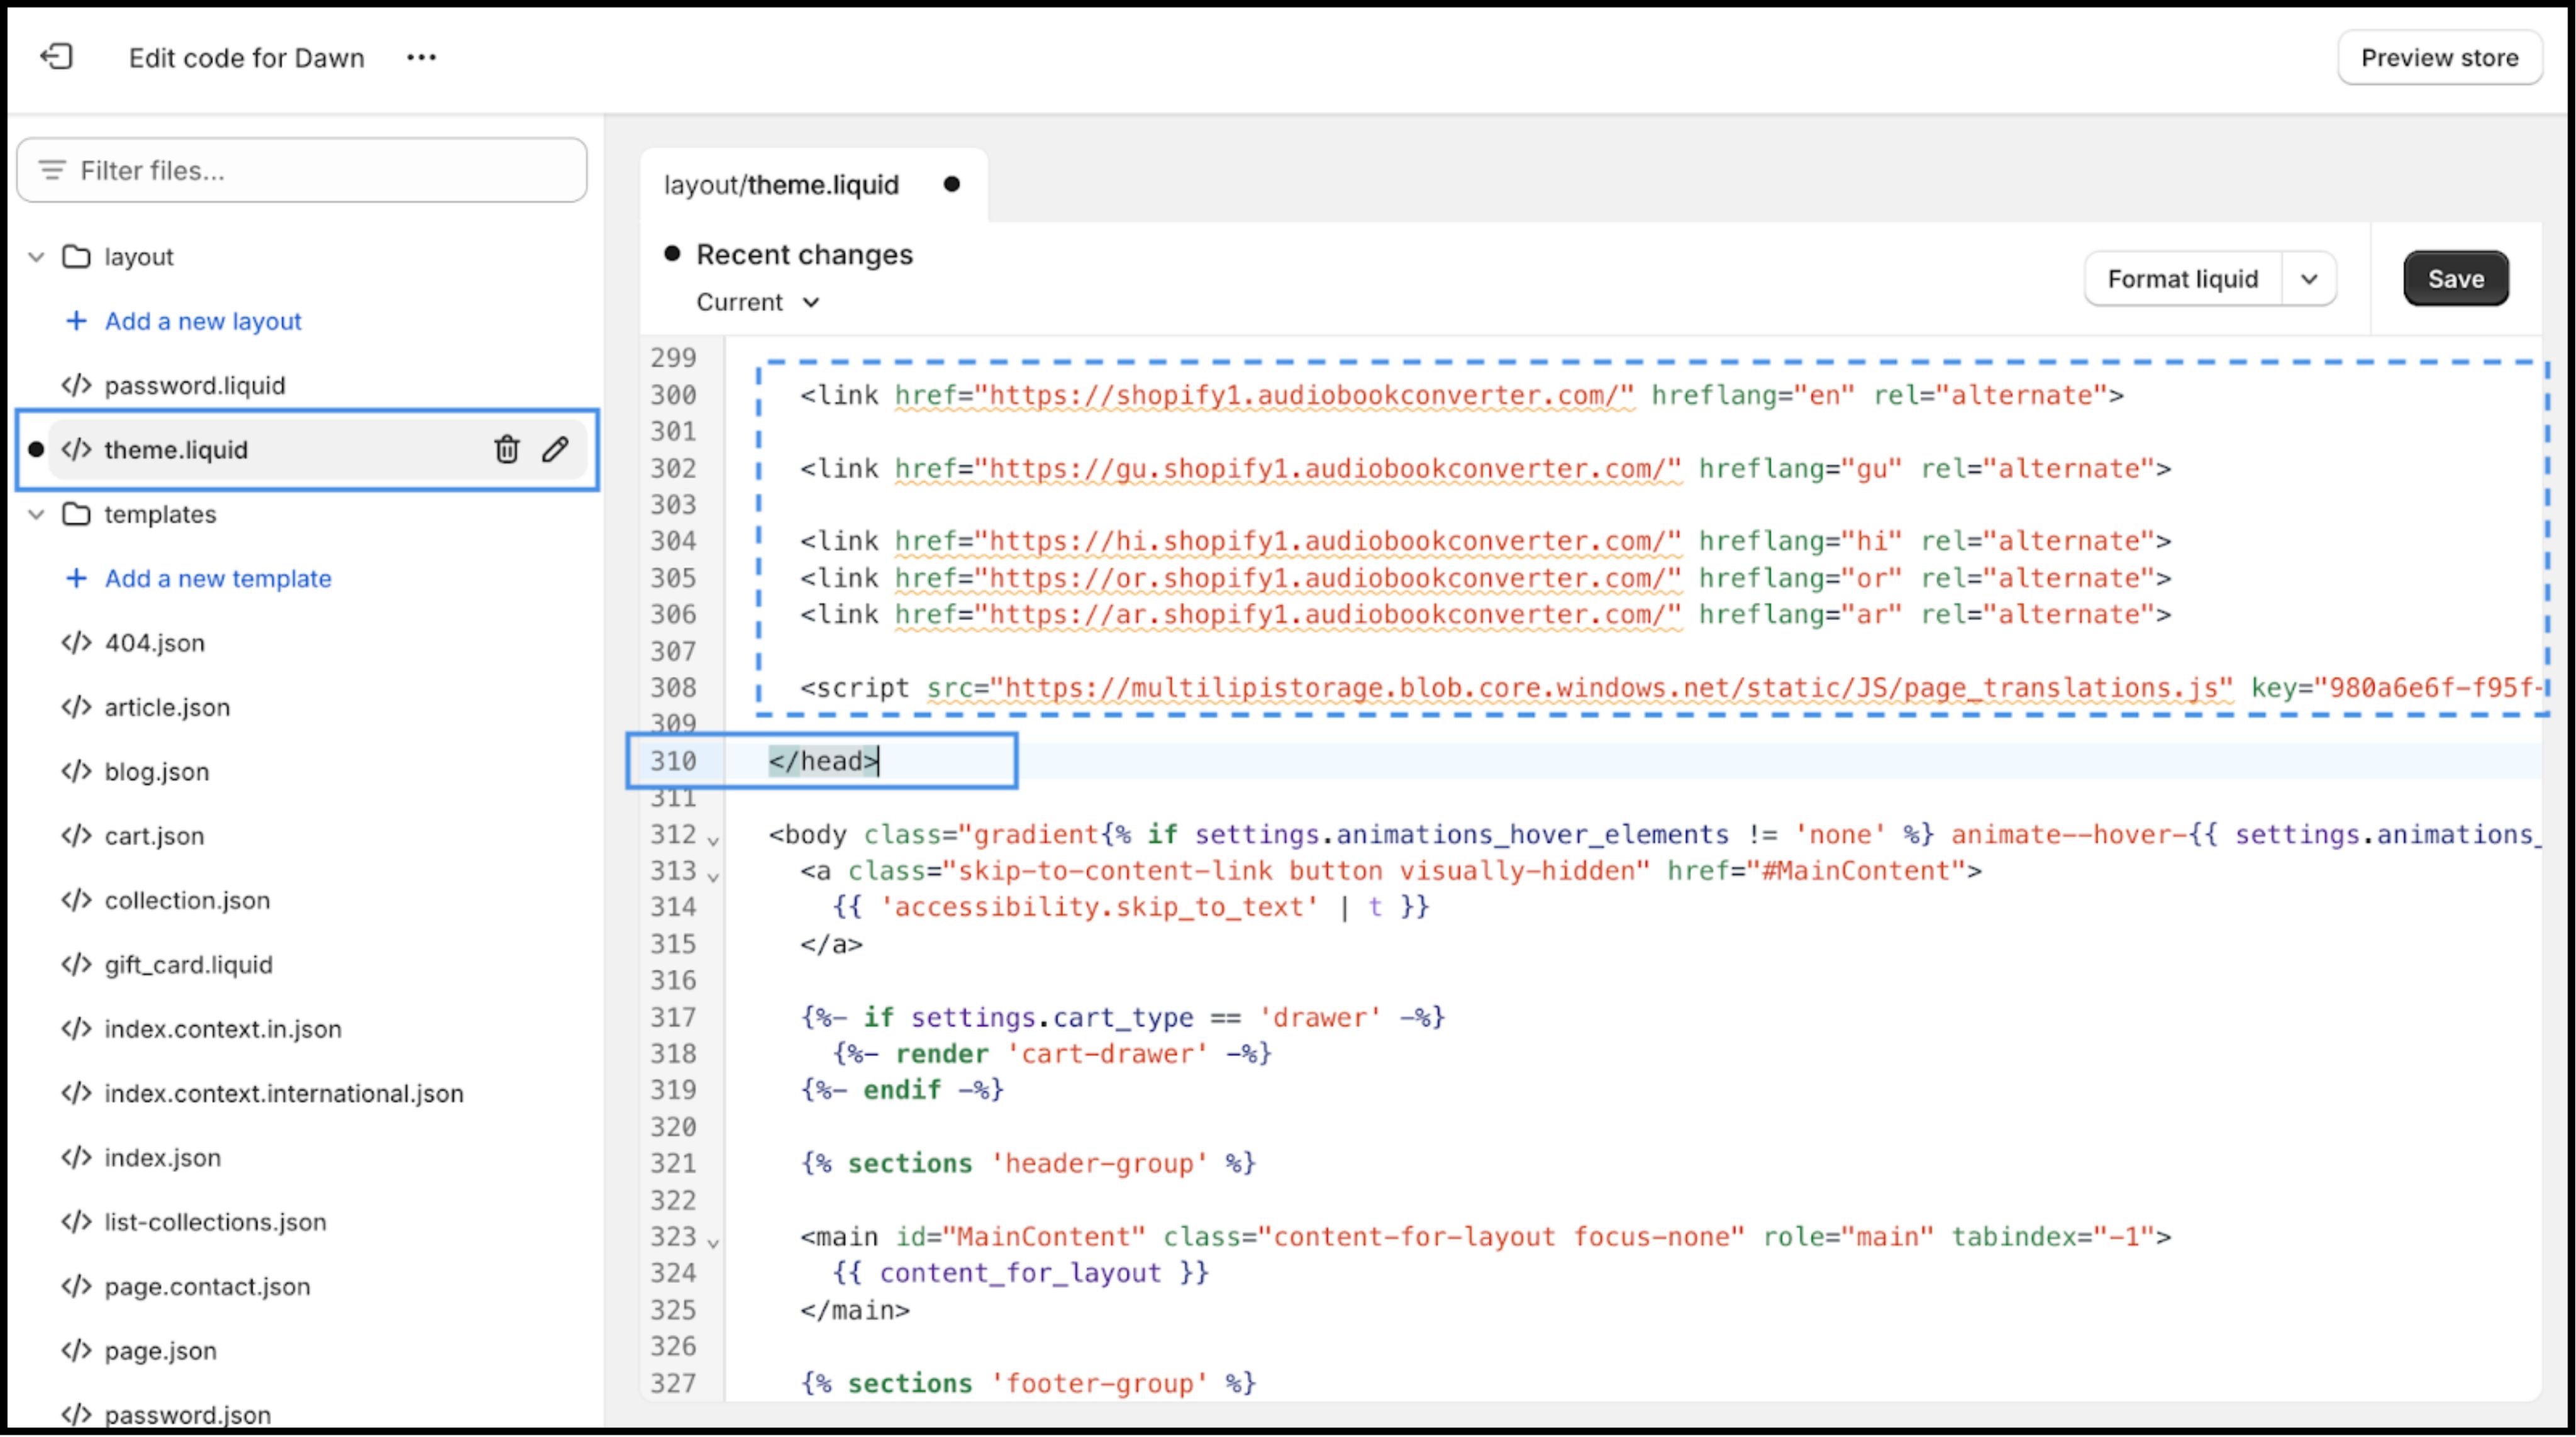The width and height of the screenshot is (2576, 1437).
Task: Open the Format liquid dropdown arrow
Action: click(x=2309, y=278)
